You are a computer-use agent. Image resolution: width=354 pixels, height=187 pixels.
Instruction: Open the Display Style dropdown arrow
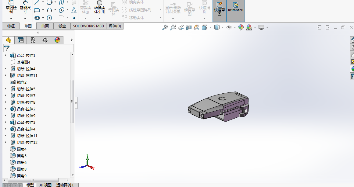coord(223,27)
